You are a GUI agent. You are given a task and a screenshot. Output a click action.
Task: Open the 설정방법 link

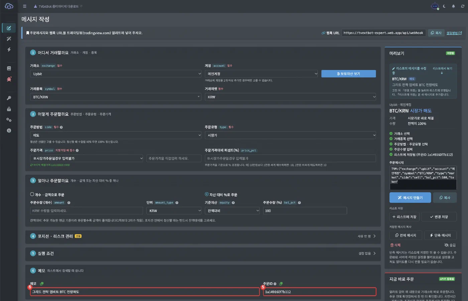click(454, 33)
